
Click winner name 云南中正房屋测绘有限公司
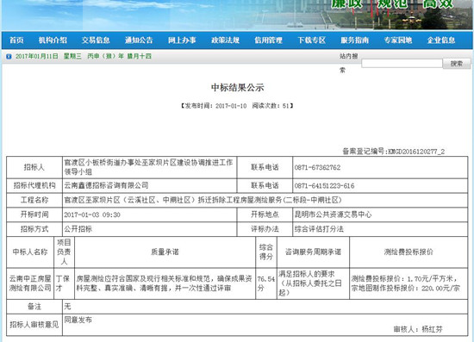click(30, 283)
